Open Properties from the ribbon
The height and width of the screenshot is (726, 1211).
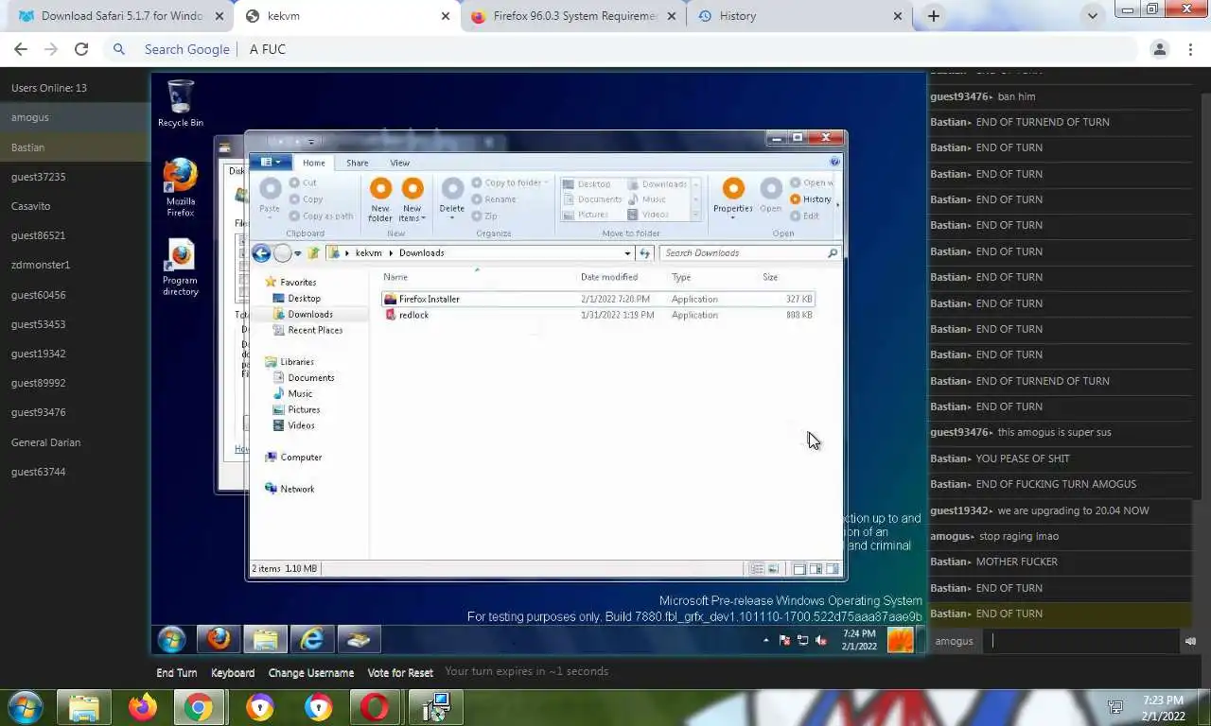coord(733,199)
